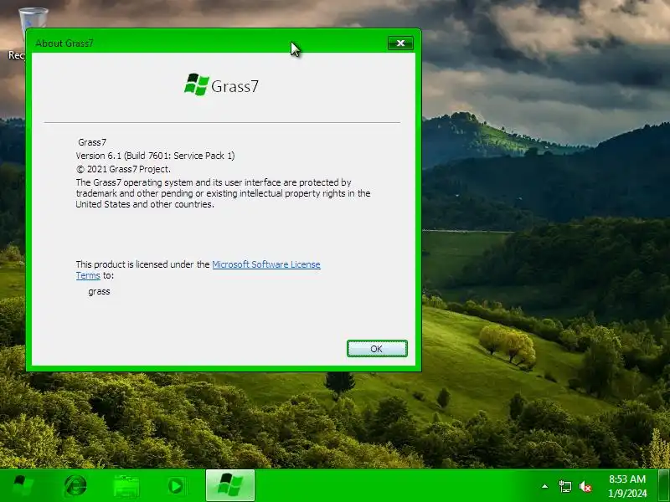The height and width of the screenshot is (502, 670).
Task: Open the 8:53 AM clock and date
Action: point(627,486)
